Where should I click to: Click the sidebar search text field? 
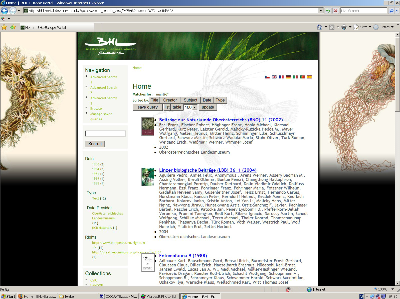point(105,134)
